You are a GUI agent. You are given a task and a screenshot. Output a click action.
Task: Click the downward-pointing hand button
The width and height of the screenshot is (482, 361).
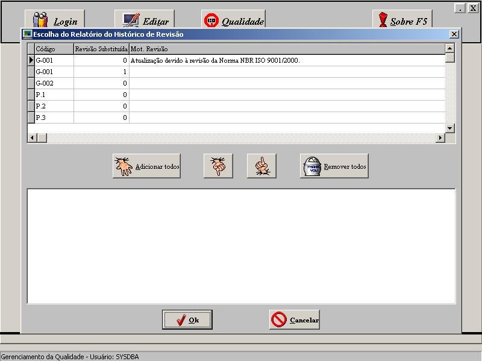coord(218,166)
